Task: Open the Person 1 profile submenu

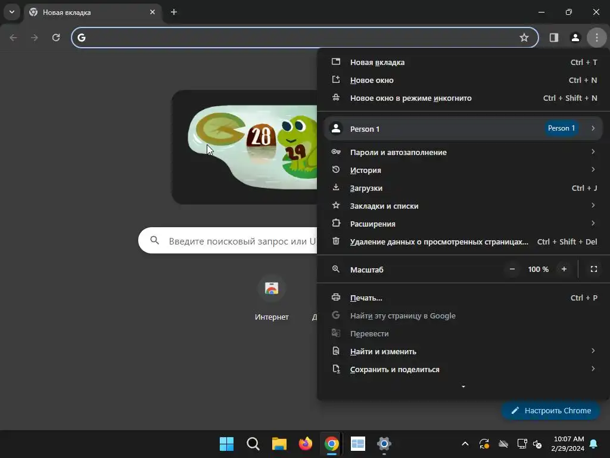Action: pyautogui.click(x=463, y=129)
